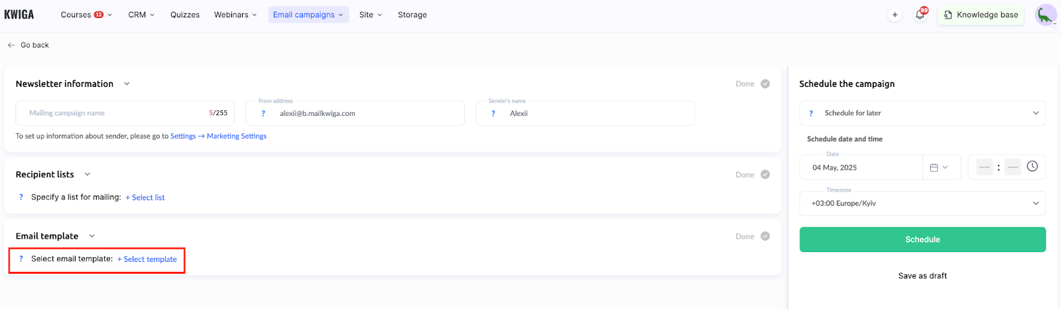Click question mark beside From address

263,113
